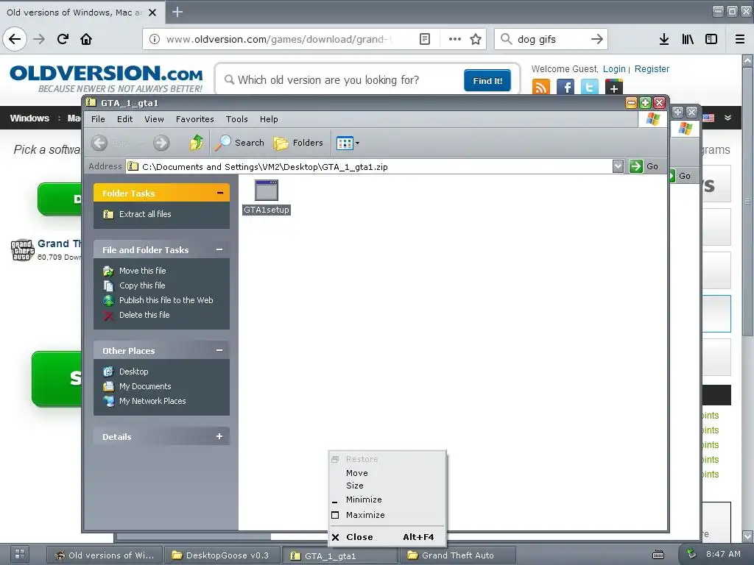Screen dimensions: 754x565
Task: Collapse the Folder Tasks panel
Action: click(x=219, y=193)
